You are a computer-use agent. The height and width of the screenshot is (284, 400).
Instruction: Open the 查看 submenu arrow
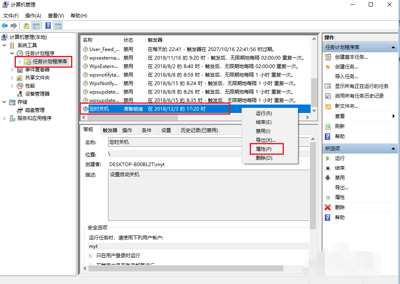pos(393,116)
